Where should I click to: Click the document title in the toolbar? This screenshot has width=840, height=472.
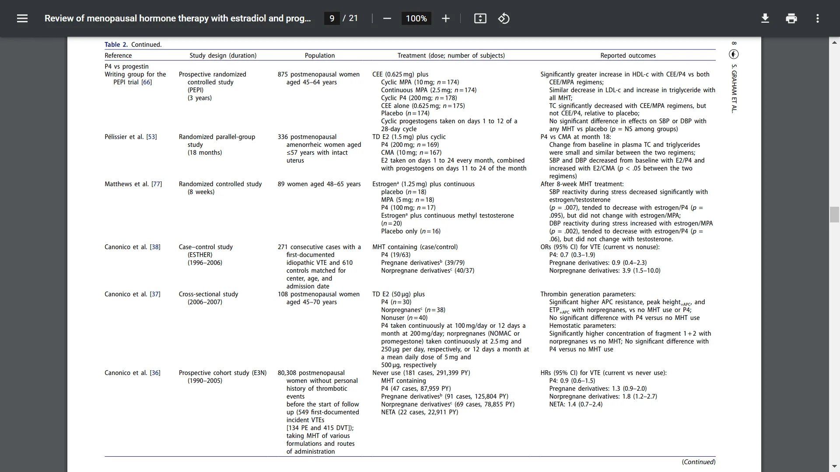pos(178,18)
